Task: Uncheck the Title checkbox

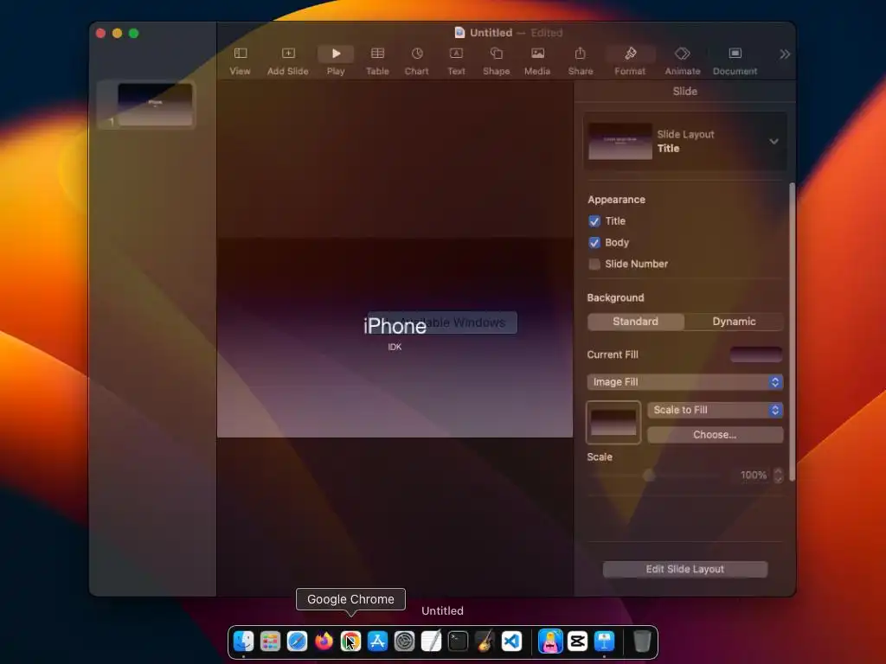Action: [594, 221]
